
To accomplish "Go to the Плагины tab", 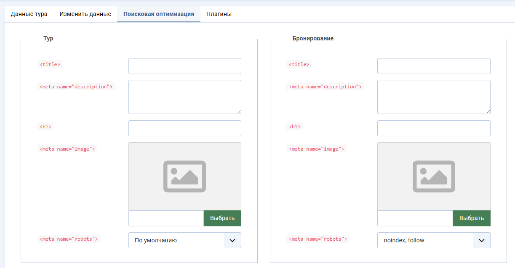I will [x=219, y=14].
